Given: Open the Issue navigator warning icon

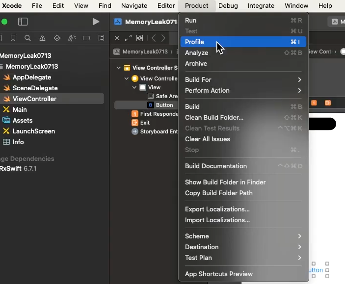Looking at the screenshot, I should 42,38.
